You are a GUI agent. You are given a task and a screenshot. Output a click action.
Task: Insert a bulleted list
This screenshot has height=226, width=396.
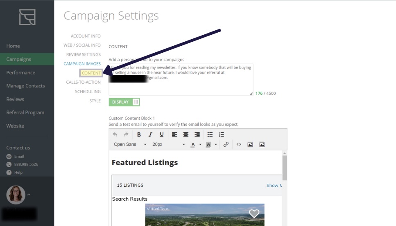tap(210, 134)
